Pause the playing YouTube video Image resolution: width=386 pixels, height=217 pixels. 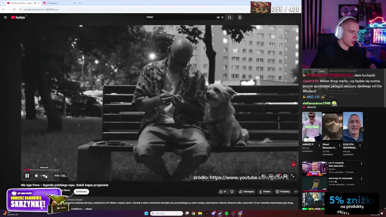point(27,176)
